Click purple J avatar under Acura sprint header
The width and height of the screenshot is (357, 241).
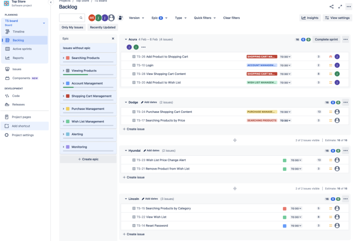[x=129, y=47]
